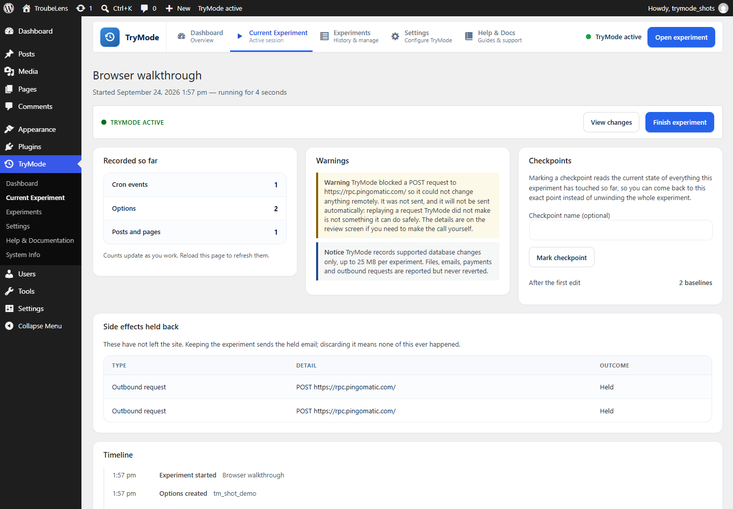Image resolution: width=733 pixels, height=509 pixels.
Task: Click the Posts and pages row
Action: pyautogui.click(x=195, y=232)
